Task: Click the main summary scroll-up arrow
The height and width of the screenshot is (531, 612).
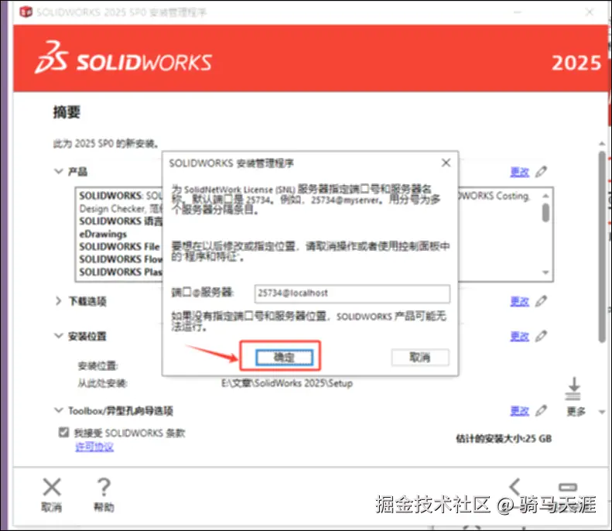Action: tap(602, 144)
